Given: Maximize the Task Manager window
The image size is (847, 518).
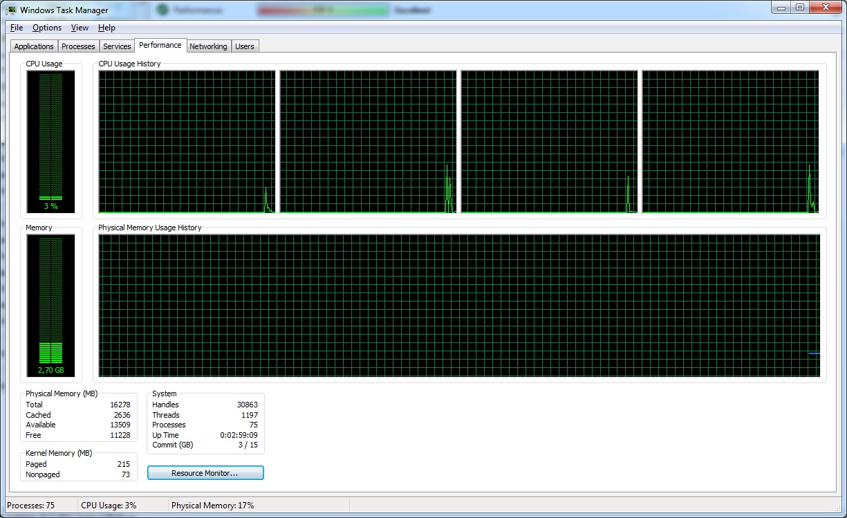Looking at the screenshot, I should pos(800,7).
